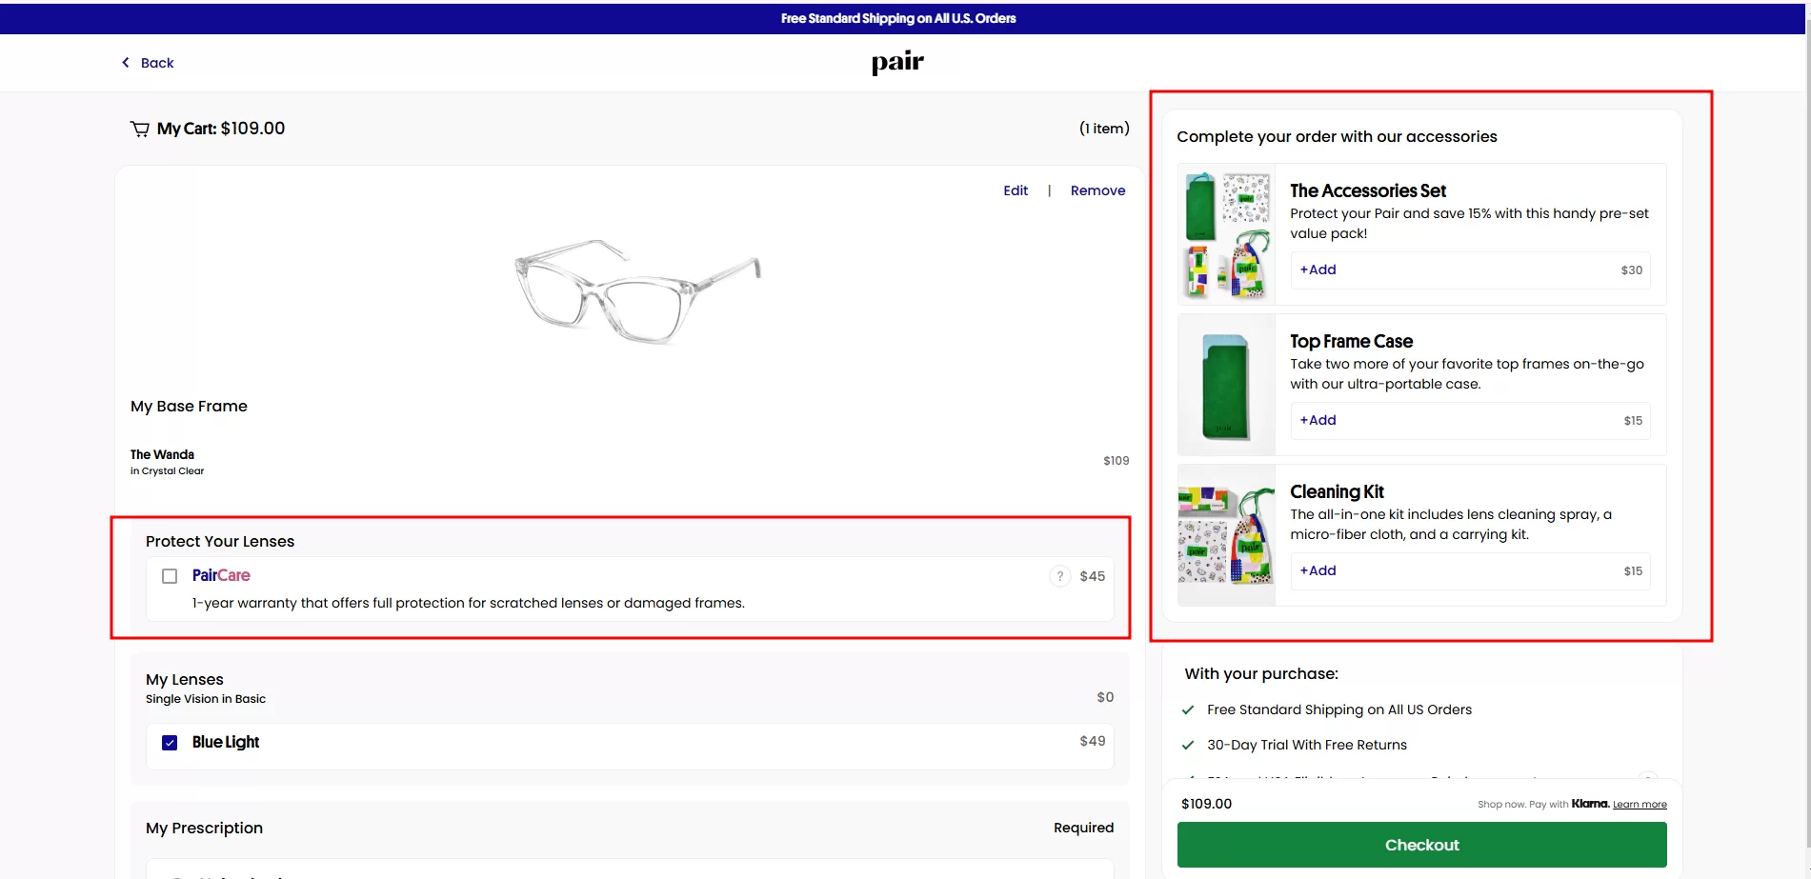
Task: Click the checkmark beside 30-Day Trial benefit
Action: (x=1188, y=745)
